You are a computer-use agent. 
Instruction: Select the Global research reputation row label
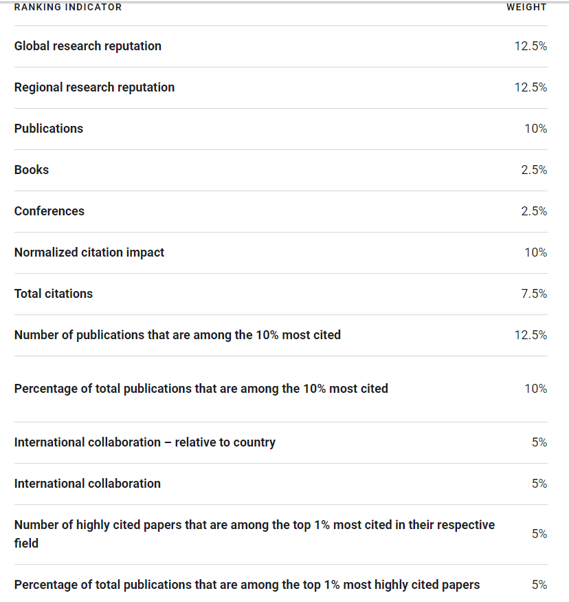click(88, 46)
